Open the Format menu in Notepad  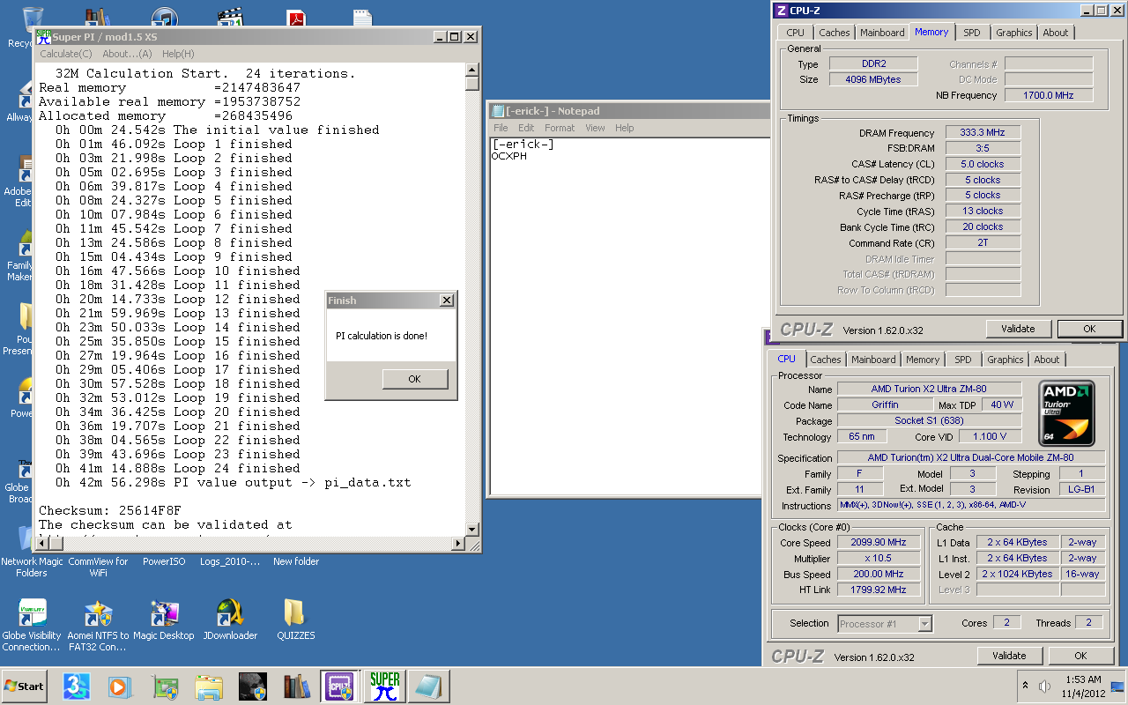tap(560, 128)
